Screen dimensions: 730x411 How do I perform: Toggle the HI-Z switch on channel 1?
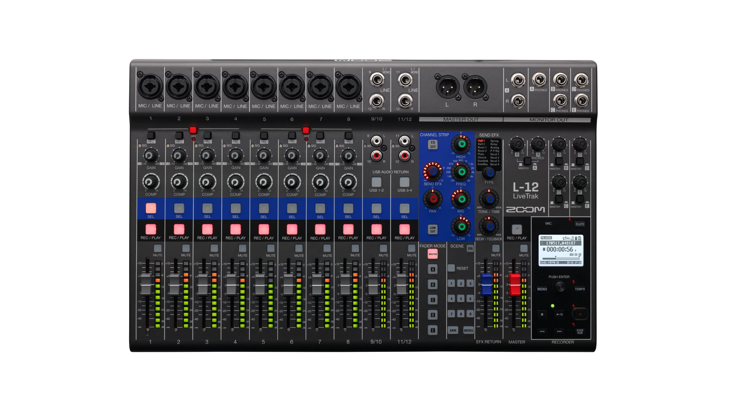(151, 135)
